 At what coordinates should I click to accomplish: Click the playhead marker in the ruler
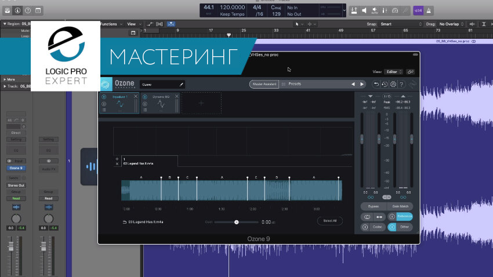point(229,35)
